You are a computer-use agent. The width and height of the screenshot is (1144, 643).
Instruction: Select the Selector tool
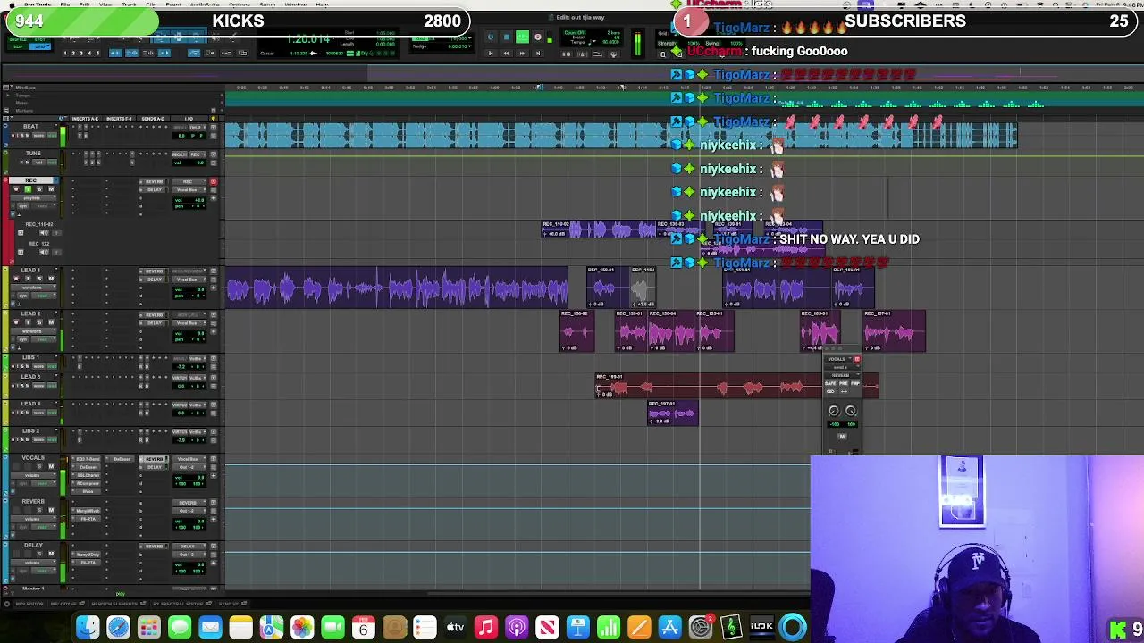click(178, 38)
